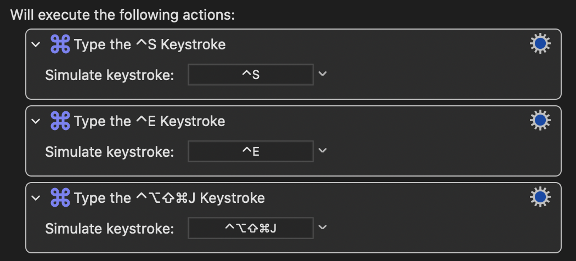Open gear menu for ^E Keystroke action
The height and width of the screenshot is (261, 576).
point(540,121)
